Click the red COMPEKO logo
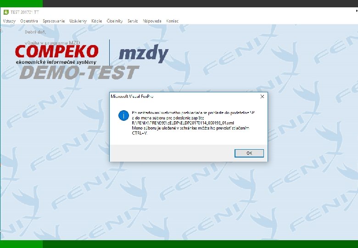This screenshot has width=358, height=248. 57,51
